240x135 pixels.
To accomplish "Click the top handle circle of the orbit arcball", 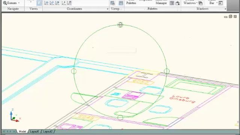I will point(120,25).
